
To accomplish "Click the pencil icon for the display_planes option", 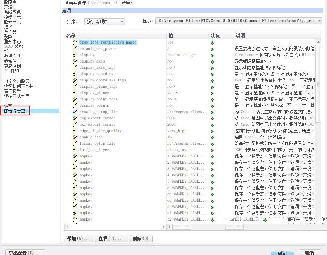I will 74,93.
